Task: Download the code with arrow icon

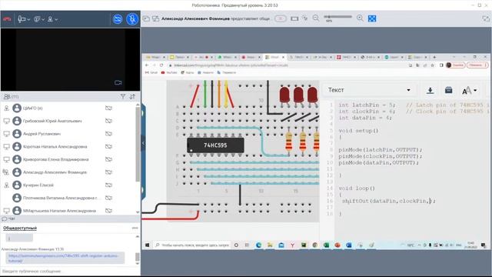Action: [430, 91]
